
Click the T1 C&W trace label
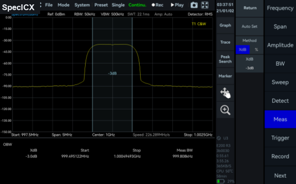point(199,24)
